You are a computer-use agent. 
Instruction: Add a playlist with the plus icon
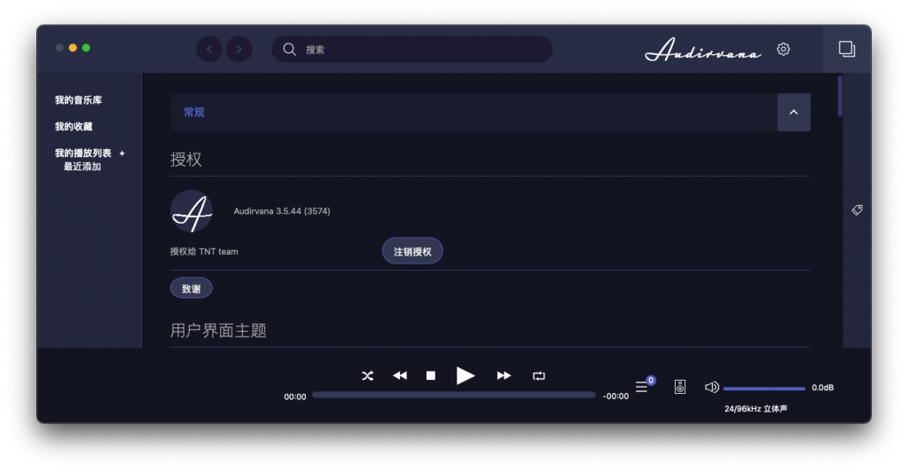121,153
